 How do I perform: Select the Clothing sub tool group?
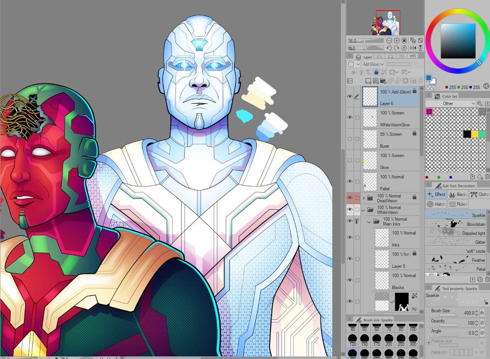click(x=479, y=194)
